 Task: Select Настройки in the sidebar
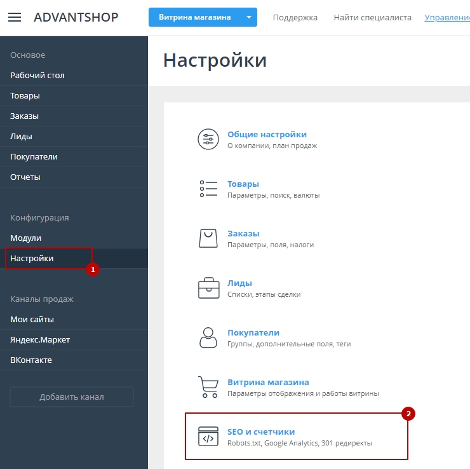point(32,258)
